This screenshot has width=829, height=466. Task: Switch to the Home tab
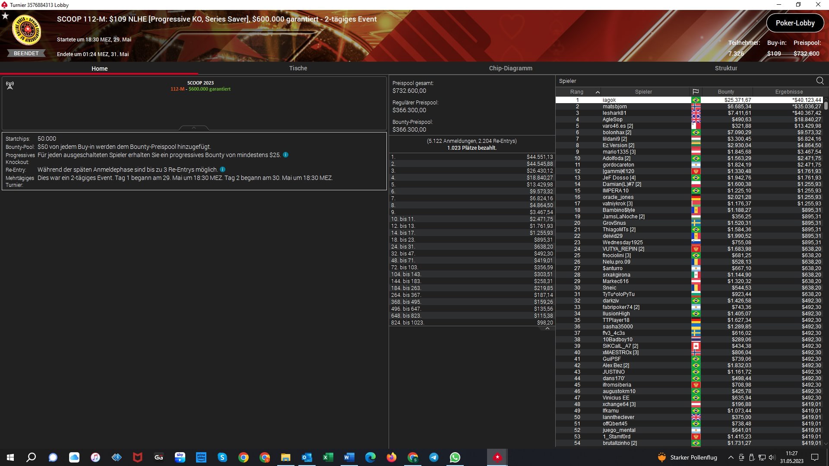(99, 69)
